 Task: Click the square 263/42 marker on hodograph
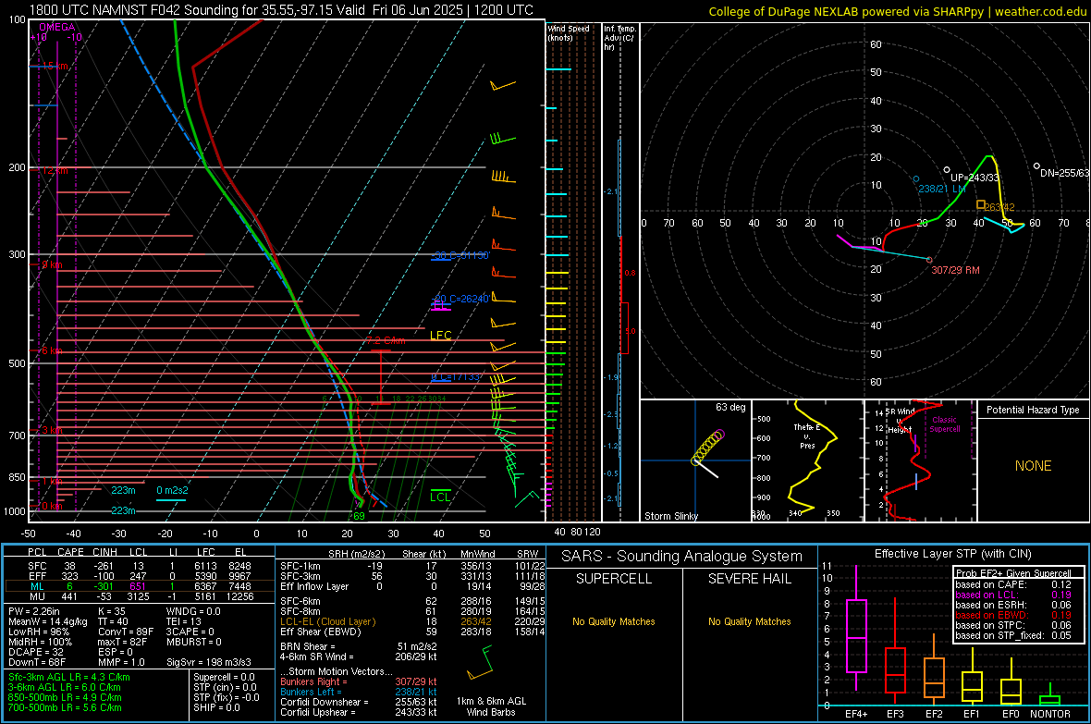(x=980, y=204)
